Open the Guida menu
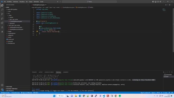174x98 pixels. 42,2
